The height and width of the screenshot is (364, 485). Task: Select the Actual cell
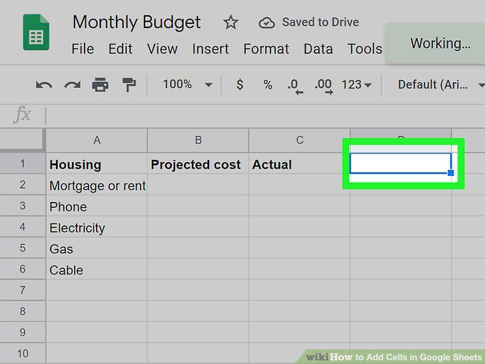[299, 164]
